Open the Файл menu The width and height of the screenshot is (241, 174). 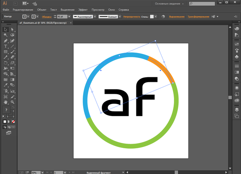coord(6,10)
